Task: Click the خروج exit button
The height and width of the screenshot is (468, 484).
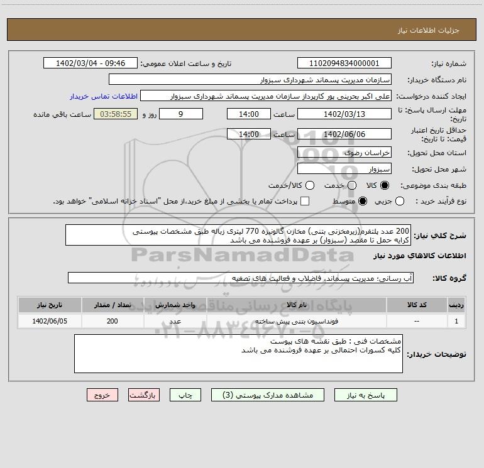Action: pos(102,395)
